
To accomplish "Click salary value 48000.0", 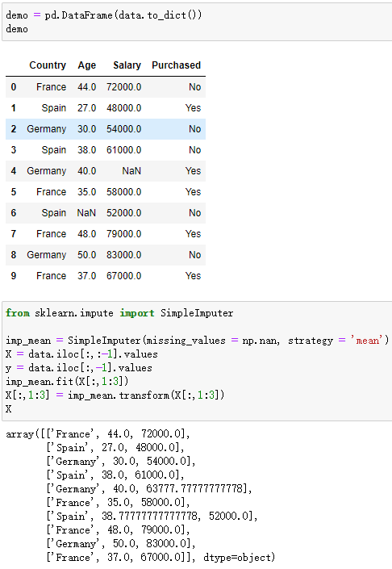I will 123,108.
